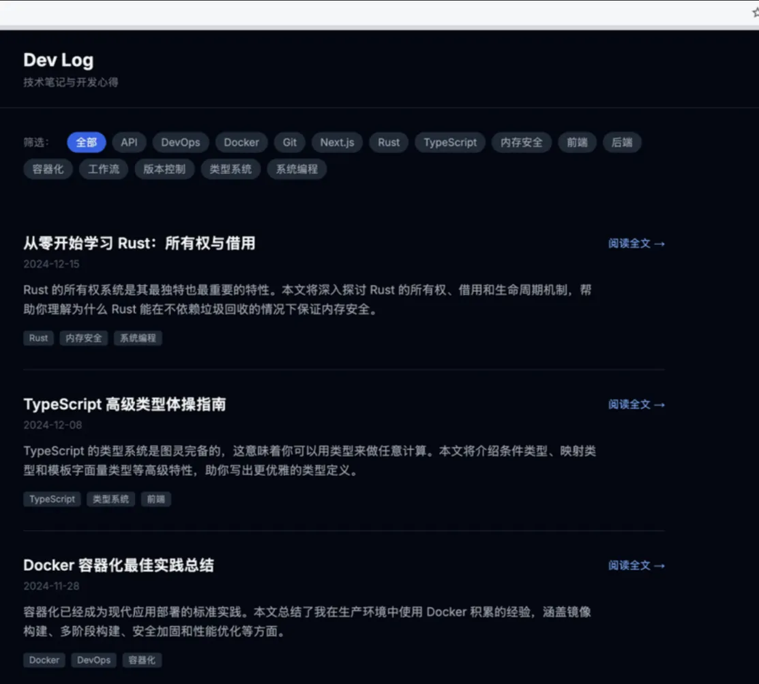Viewport: 759px width, 684px height.
Task: Filter posts by 容器化 chip in filter bar
Action: (x=48, y=169)
